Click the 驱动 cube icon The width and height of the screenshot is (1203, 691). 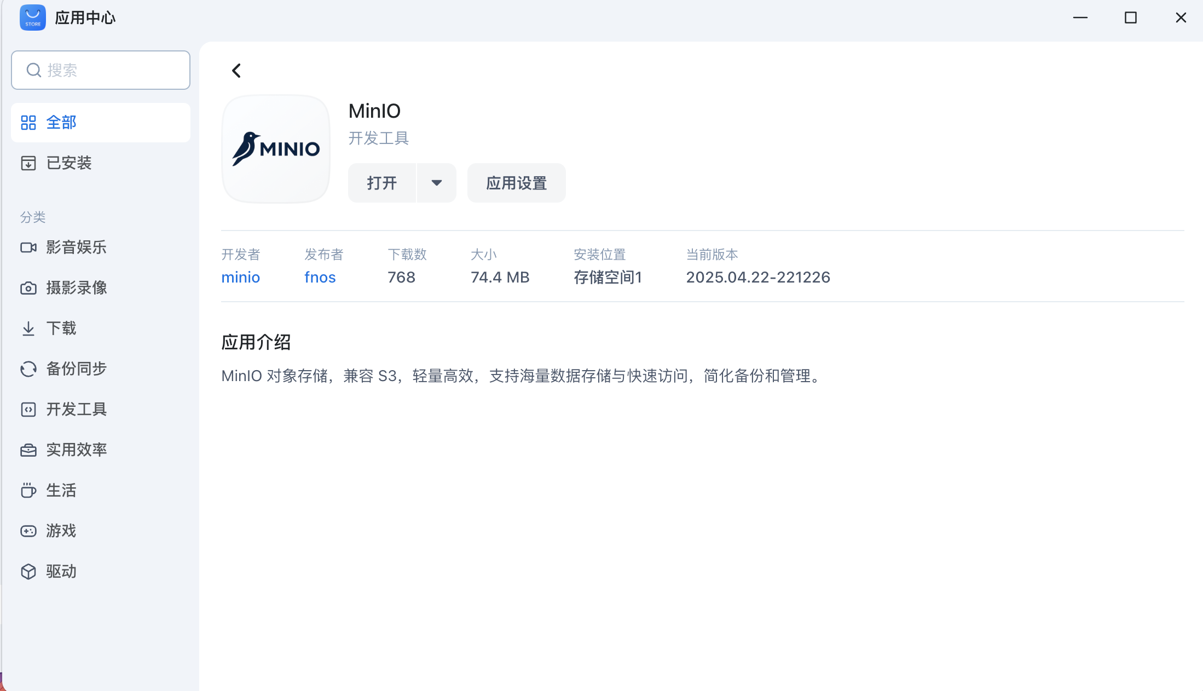[28, 572]
